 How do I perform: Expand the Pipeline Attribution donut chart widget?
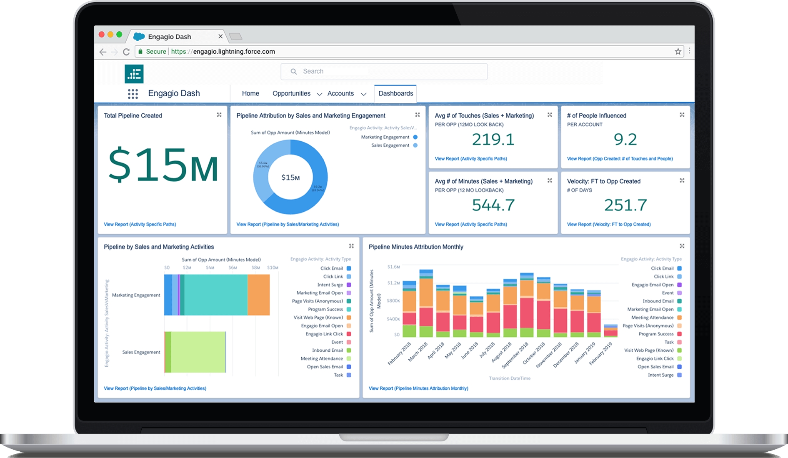click(418, 115)
